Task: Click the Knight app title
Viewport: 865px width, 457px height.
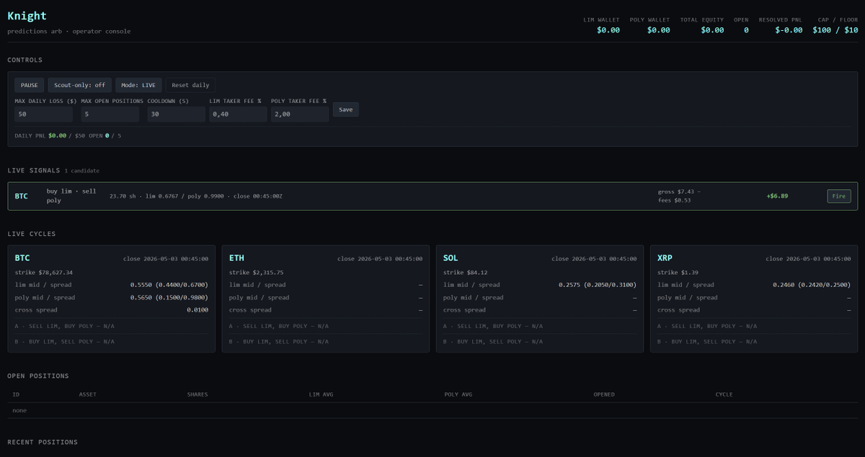Action: click(27, 16)
